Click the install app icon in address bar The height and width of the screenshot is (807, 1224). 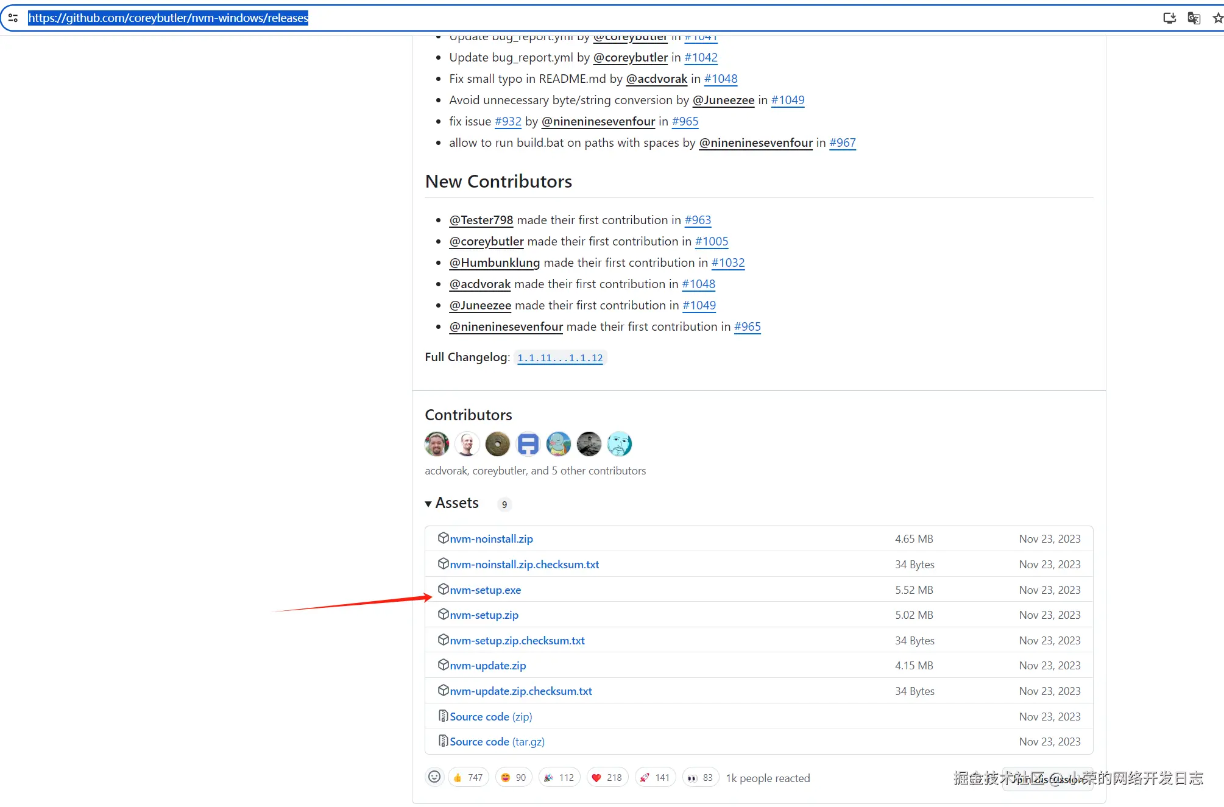pyautogui.click(x=1169, y=18)
